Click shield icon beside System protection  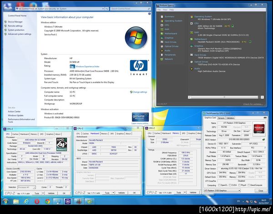click(5, 30)
